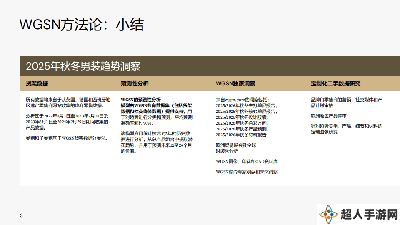Click the line "2025/2026年秋冬材料报告"

coord(241,135)
